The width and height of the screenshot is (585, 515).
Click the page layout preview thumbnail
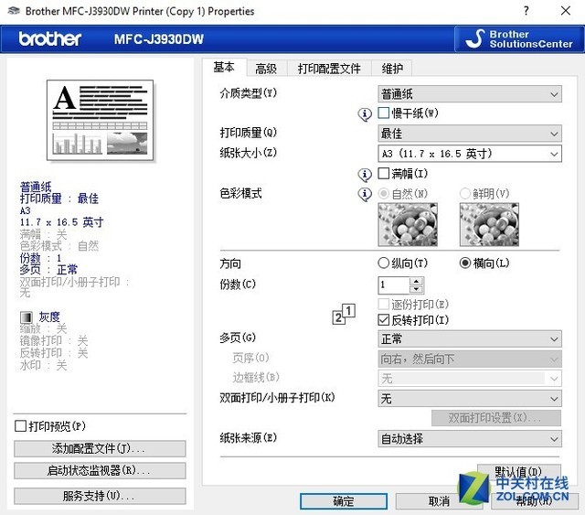100,120
